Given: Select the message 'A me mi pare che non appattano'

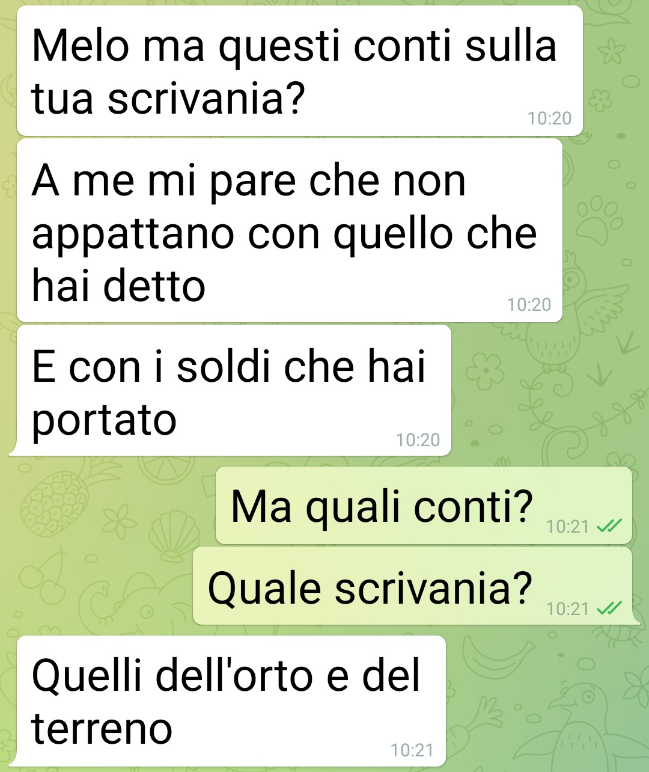Looking at the screenshot, I should click(x=290, y=231).
